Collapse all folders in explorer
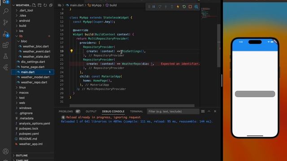The height and width of the screenshot is (161, 287). [x=51, y=5]
